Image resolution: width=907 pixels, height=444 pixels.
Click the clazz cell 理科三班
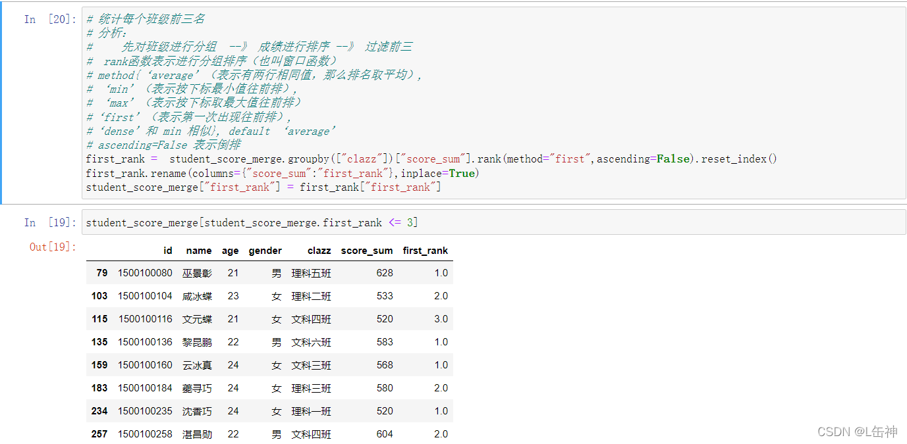(x=312, y=388)
